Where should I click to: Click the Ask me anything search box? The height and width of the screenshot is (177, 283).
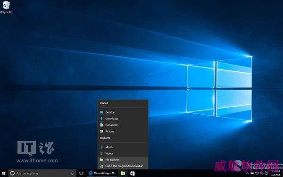click(x=42, y=173)
